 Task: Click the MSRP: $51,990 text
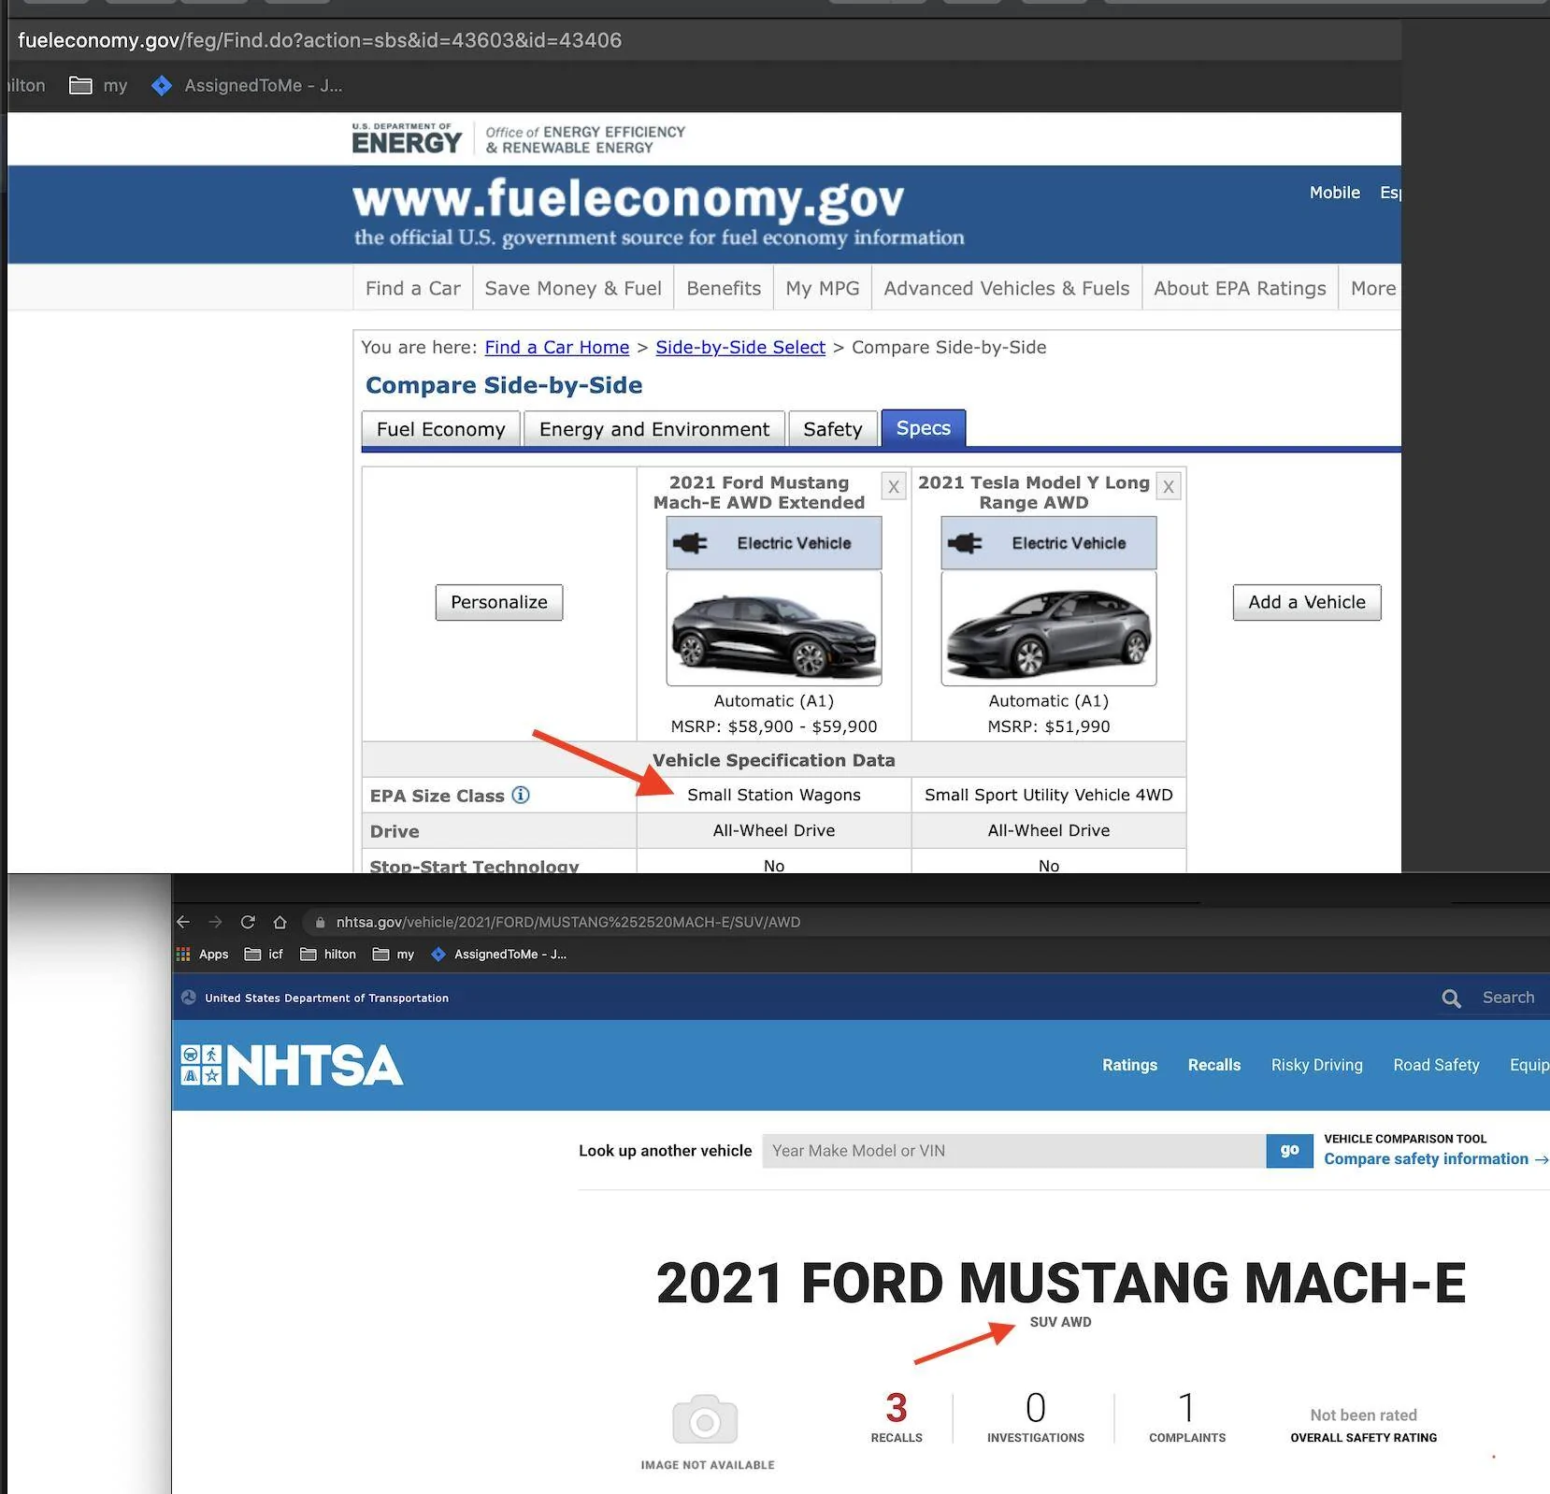pos(1049,726)
